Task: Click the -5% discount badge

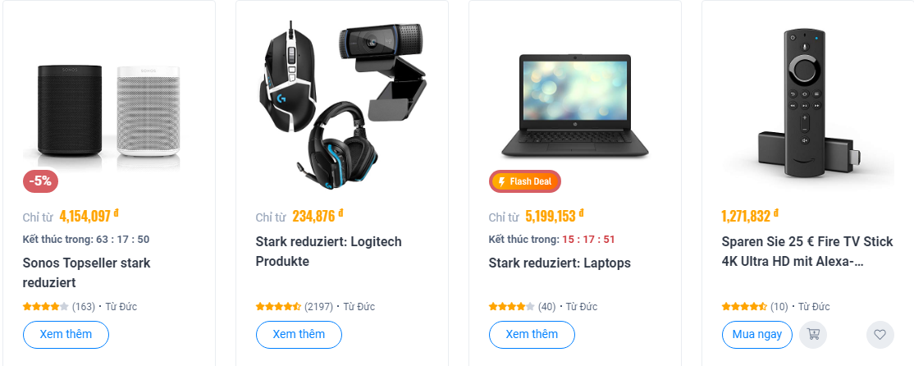Action: pos(40,181)
